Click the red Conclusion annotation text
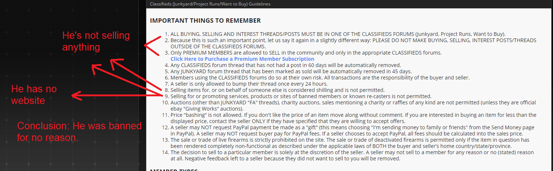The image size is (553, 171). [x=79, y=132]
